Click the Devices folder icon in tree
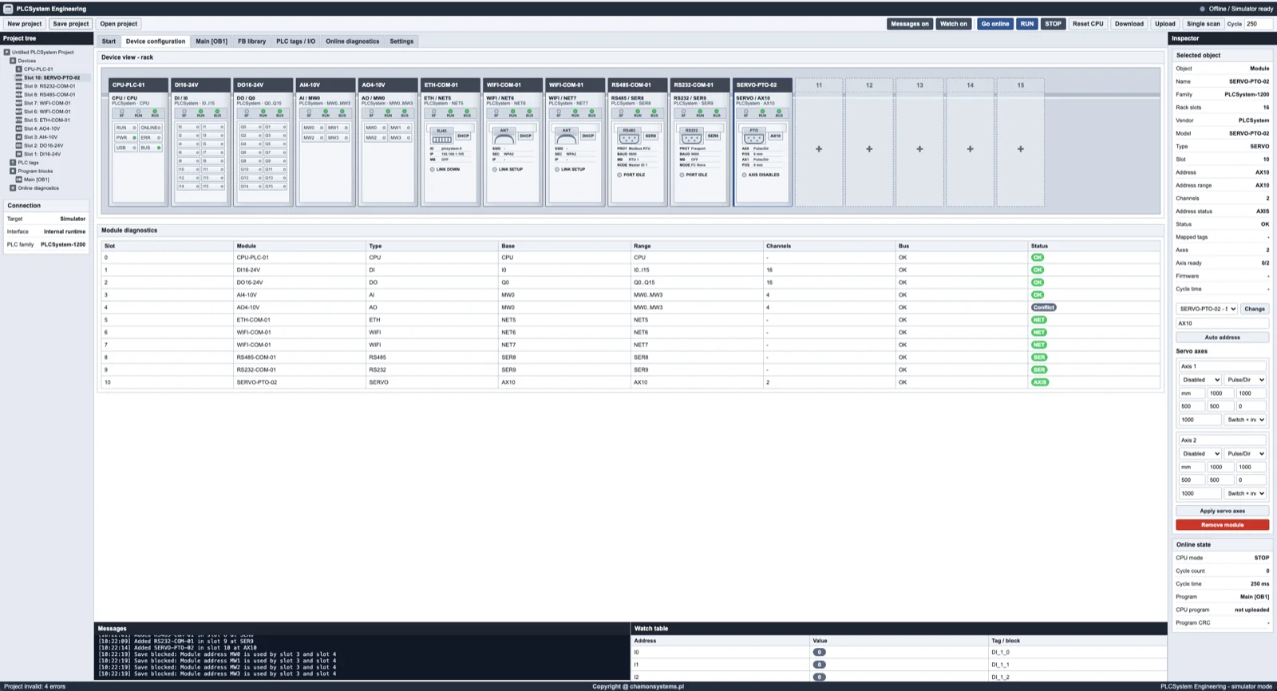The width and height of the screenshot is (1277, 691). point(13,61)
